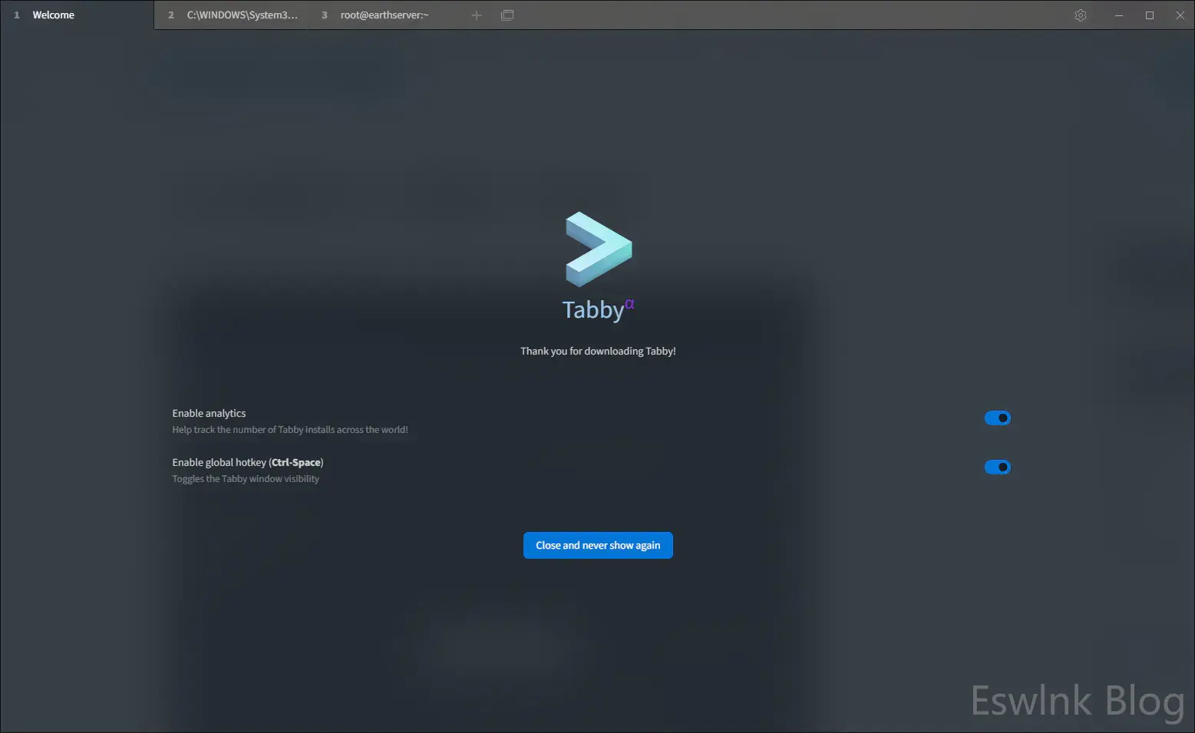Switch to the Welcome tab
This screenshot has height=733, width=1195.
pos(53,15)
